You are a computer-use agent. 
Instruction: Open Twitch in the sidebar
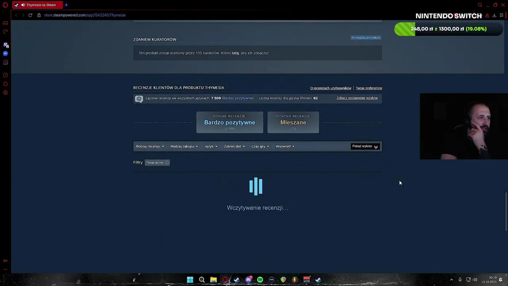tap(6, 45)
